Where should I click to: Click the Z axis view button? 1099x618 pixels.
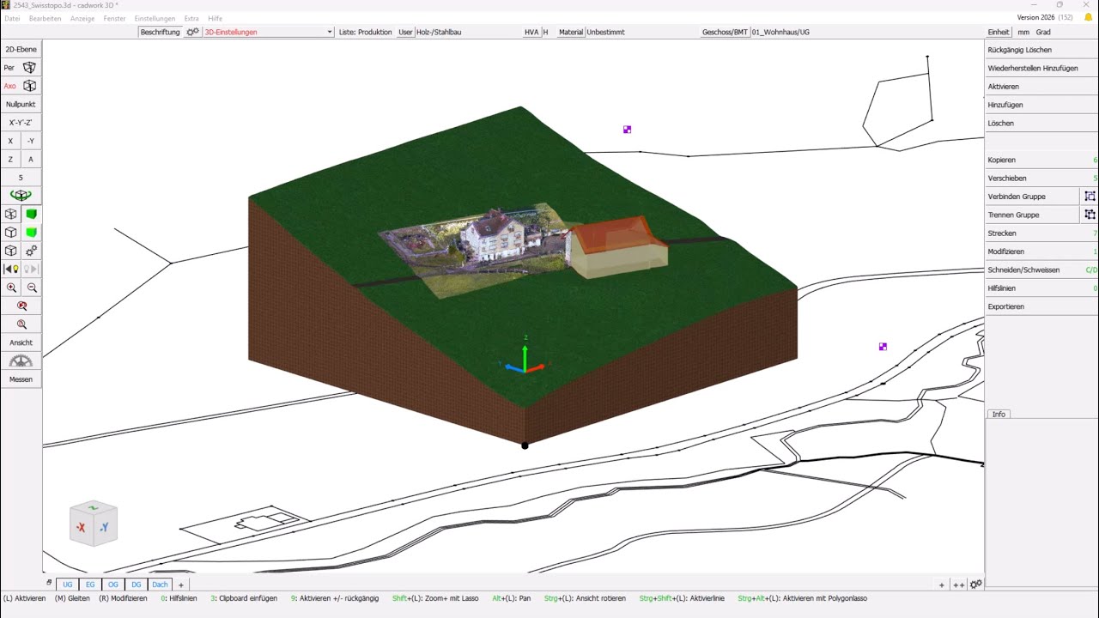(x=10, y=160)
